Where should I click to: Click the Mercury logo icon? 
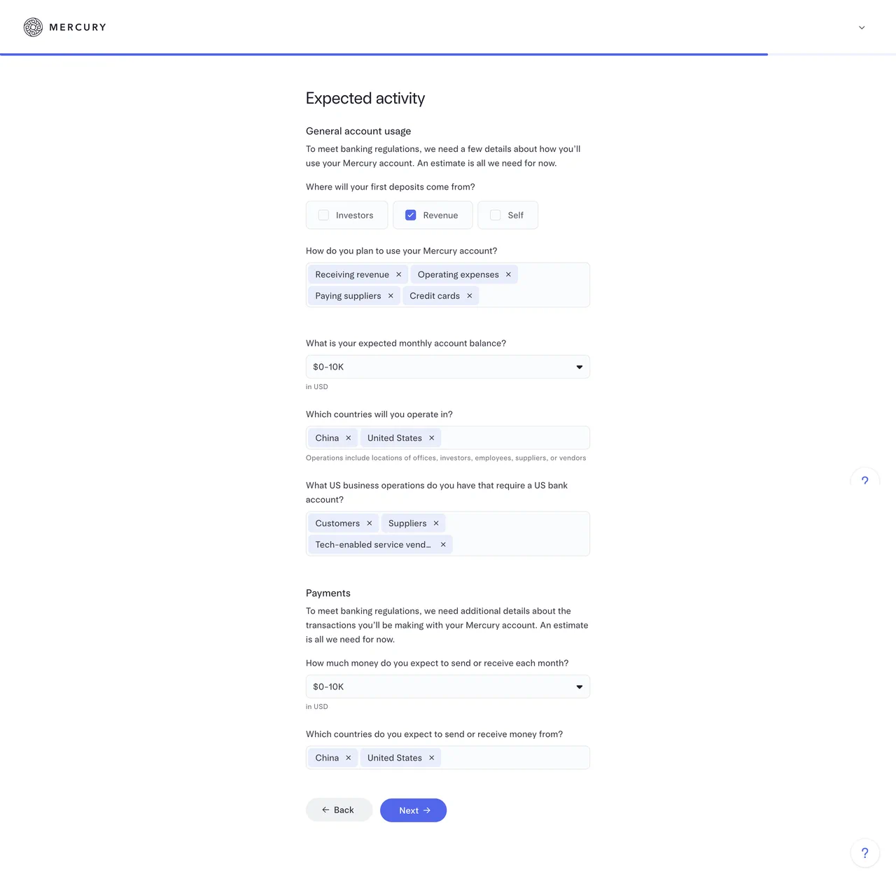[33, 27]
